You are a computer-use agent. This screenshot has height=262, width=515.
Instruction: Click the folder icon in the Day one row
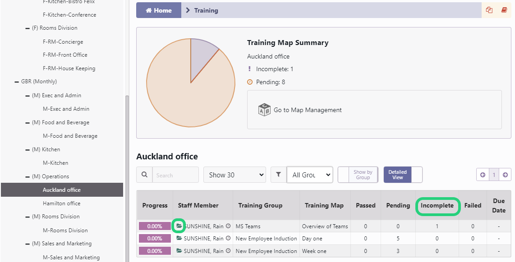point(179,238)
